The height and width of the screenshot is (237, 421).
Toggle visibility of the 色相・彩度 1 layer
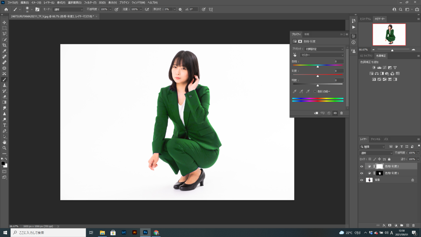coord(361,173)
